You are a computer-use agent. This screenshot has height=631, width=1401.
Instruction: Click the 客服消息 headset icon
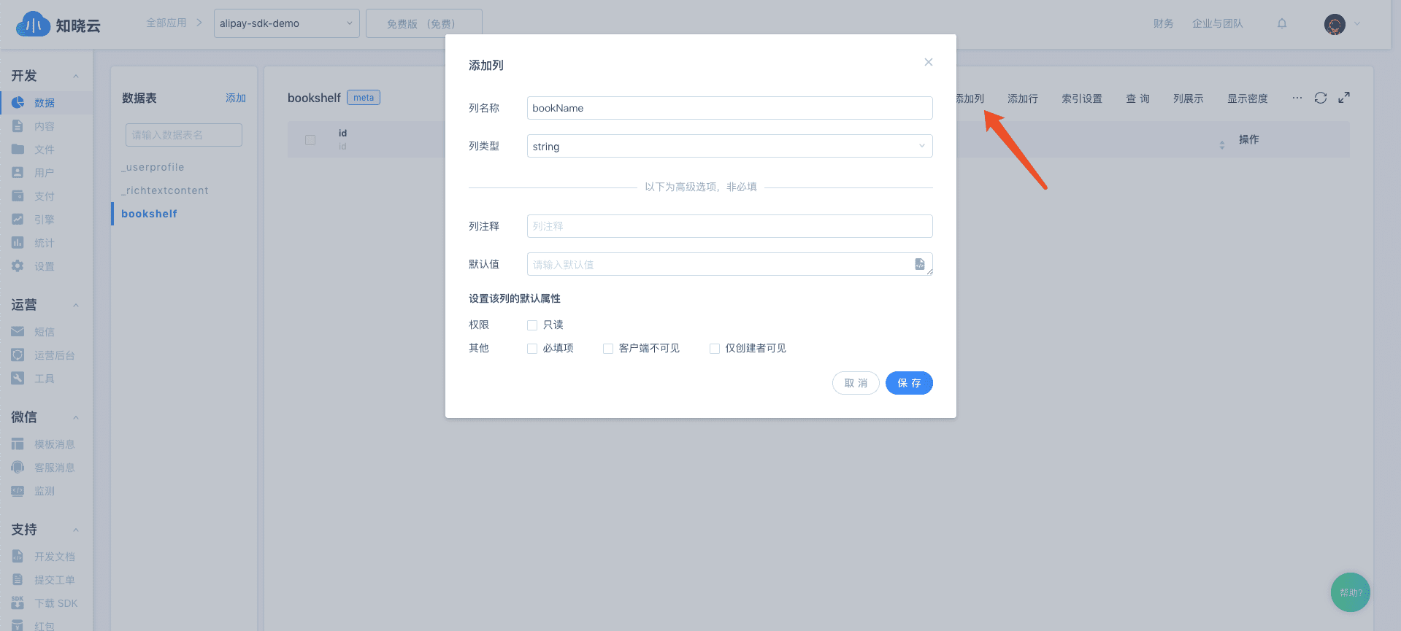pos(18,468)
